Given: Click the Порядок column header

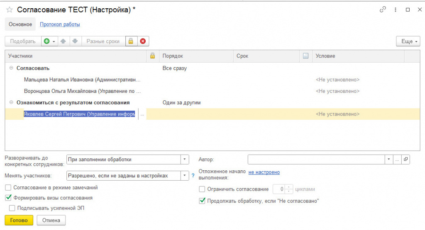Looking at the screenshot, I should 196,56.
